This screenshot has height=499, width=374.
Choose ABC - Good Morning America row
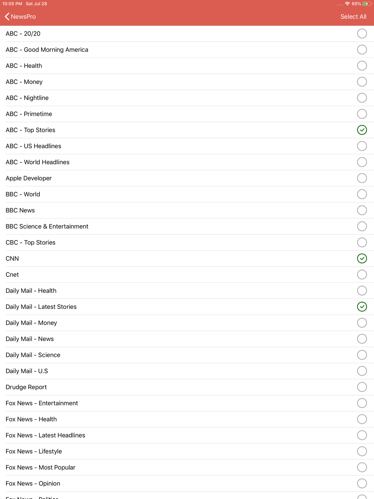click(187, 50)
